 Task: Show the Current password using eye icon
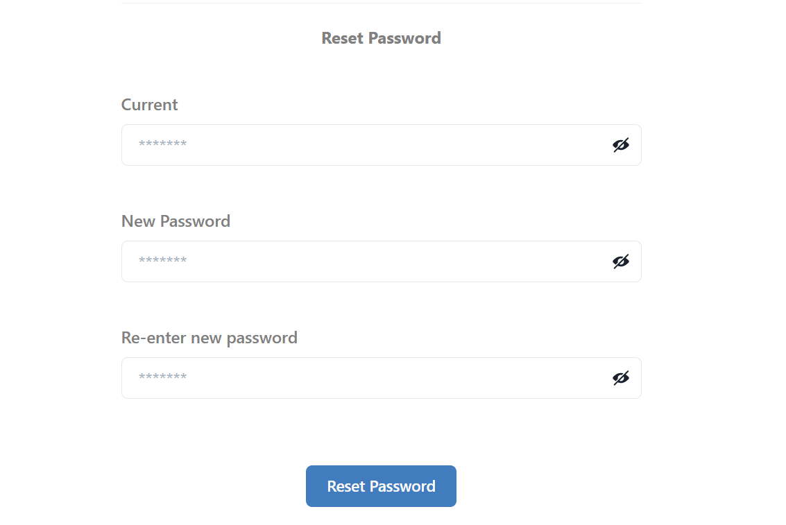point(621,145)
